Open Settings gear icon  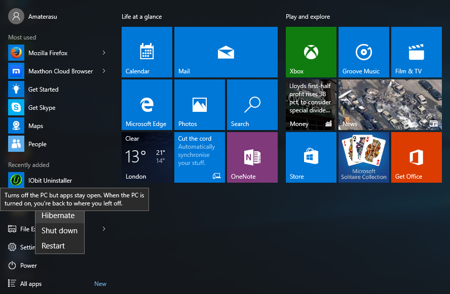[x=12, y=247]
